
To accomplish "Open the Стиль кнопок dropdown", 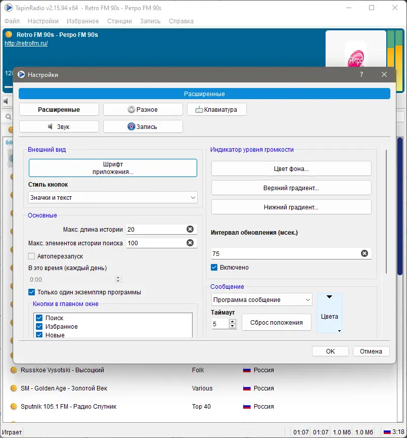I will (113, 197).
